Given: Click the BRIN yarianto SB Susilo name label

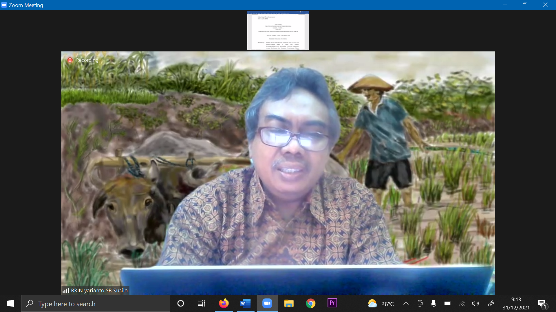Looking at the screenshot, I should 99,290.
